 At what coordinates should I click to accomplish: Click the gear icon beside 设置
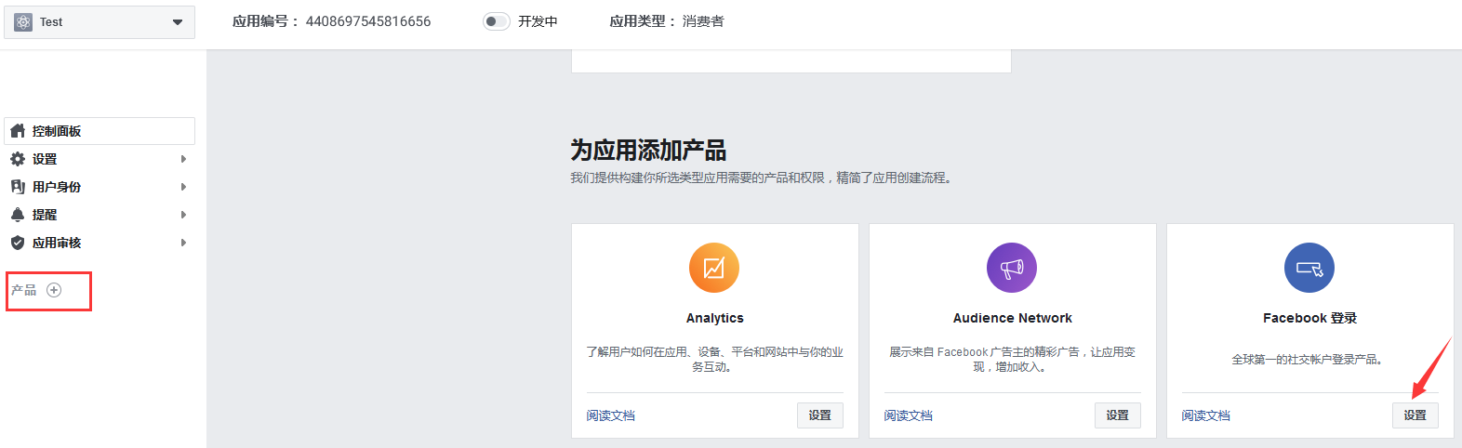click(x=18, y=159)
